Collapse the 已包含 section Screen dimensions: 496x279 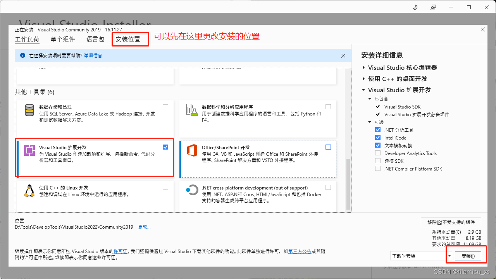coord(370,99)
